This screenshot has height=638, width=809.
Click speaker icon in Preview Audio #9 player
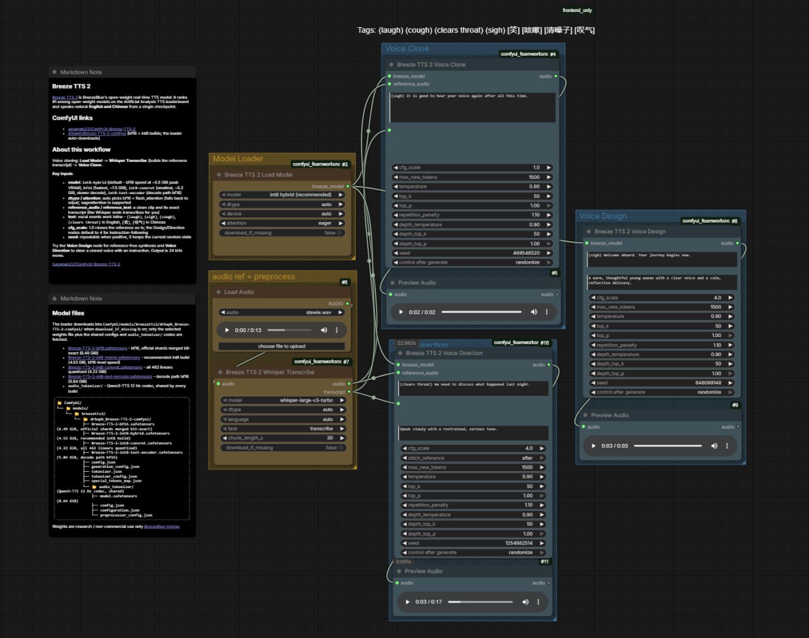click(x=714, y=446)
